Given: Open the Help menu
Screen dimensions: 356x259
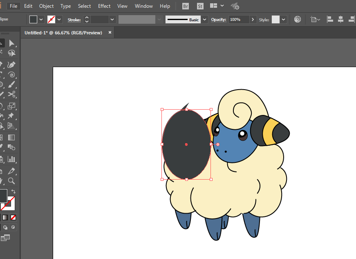Looking at the screenshot, I should coord(165,6).
